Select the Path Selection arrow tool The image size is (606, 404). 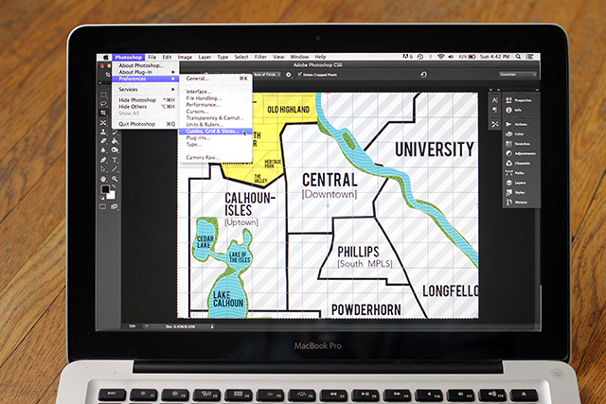(x=103, y=169)
